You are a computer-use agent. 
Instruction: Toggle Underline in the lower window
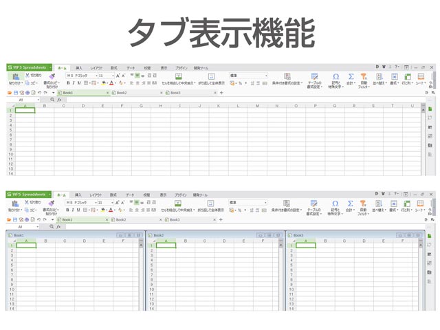pos(78,210)
